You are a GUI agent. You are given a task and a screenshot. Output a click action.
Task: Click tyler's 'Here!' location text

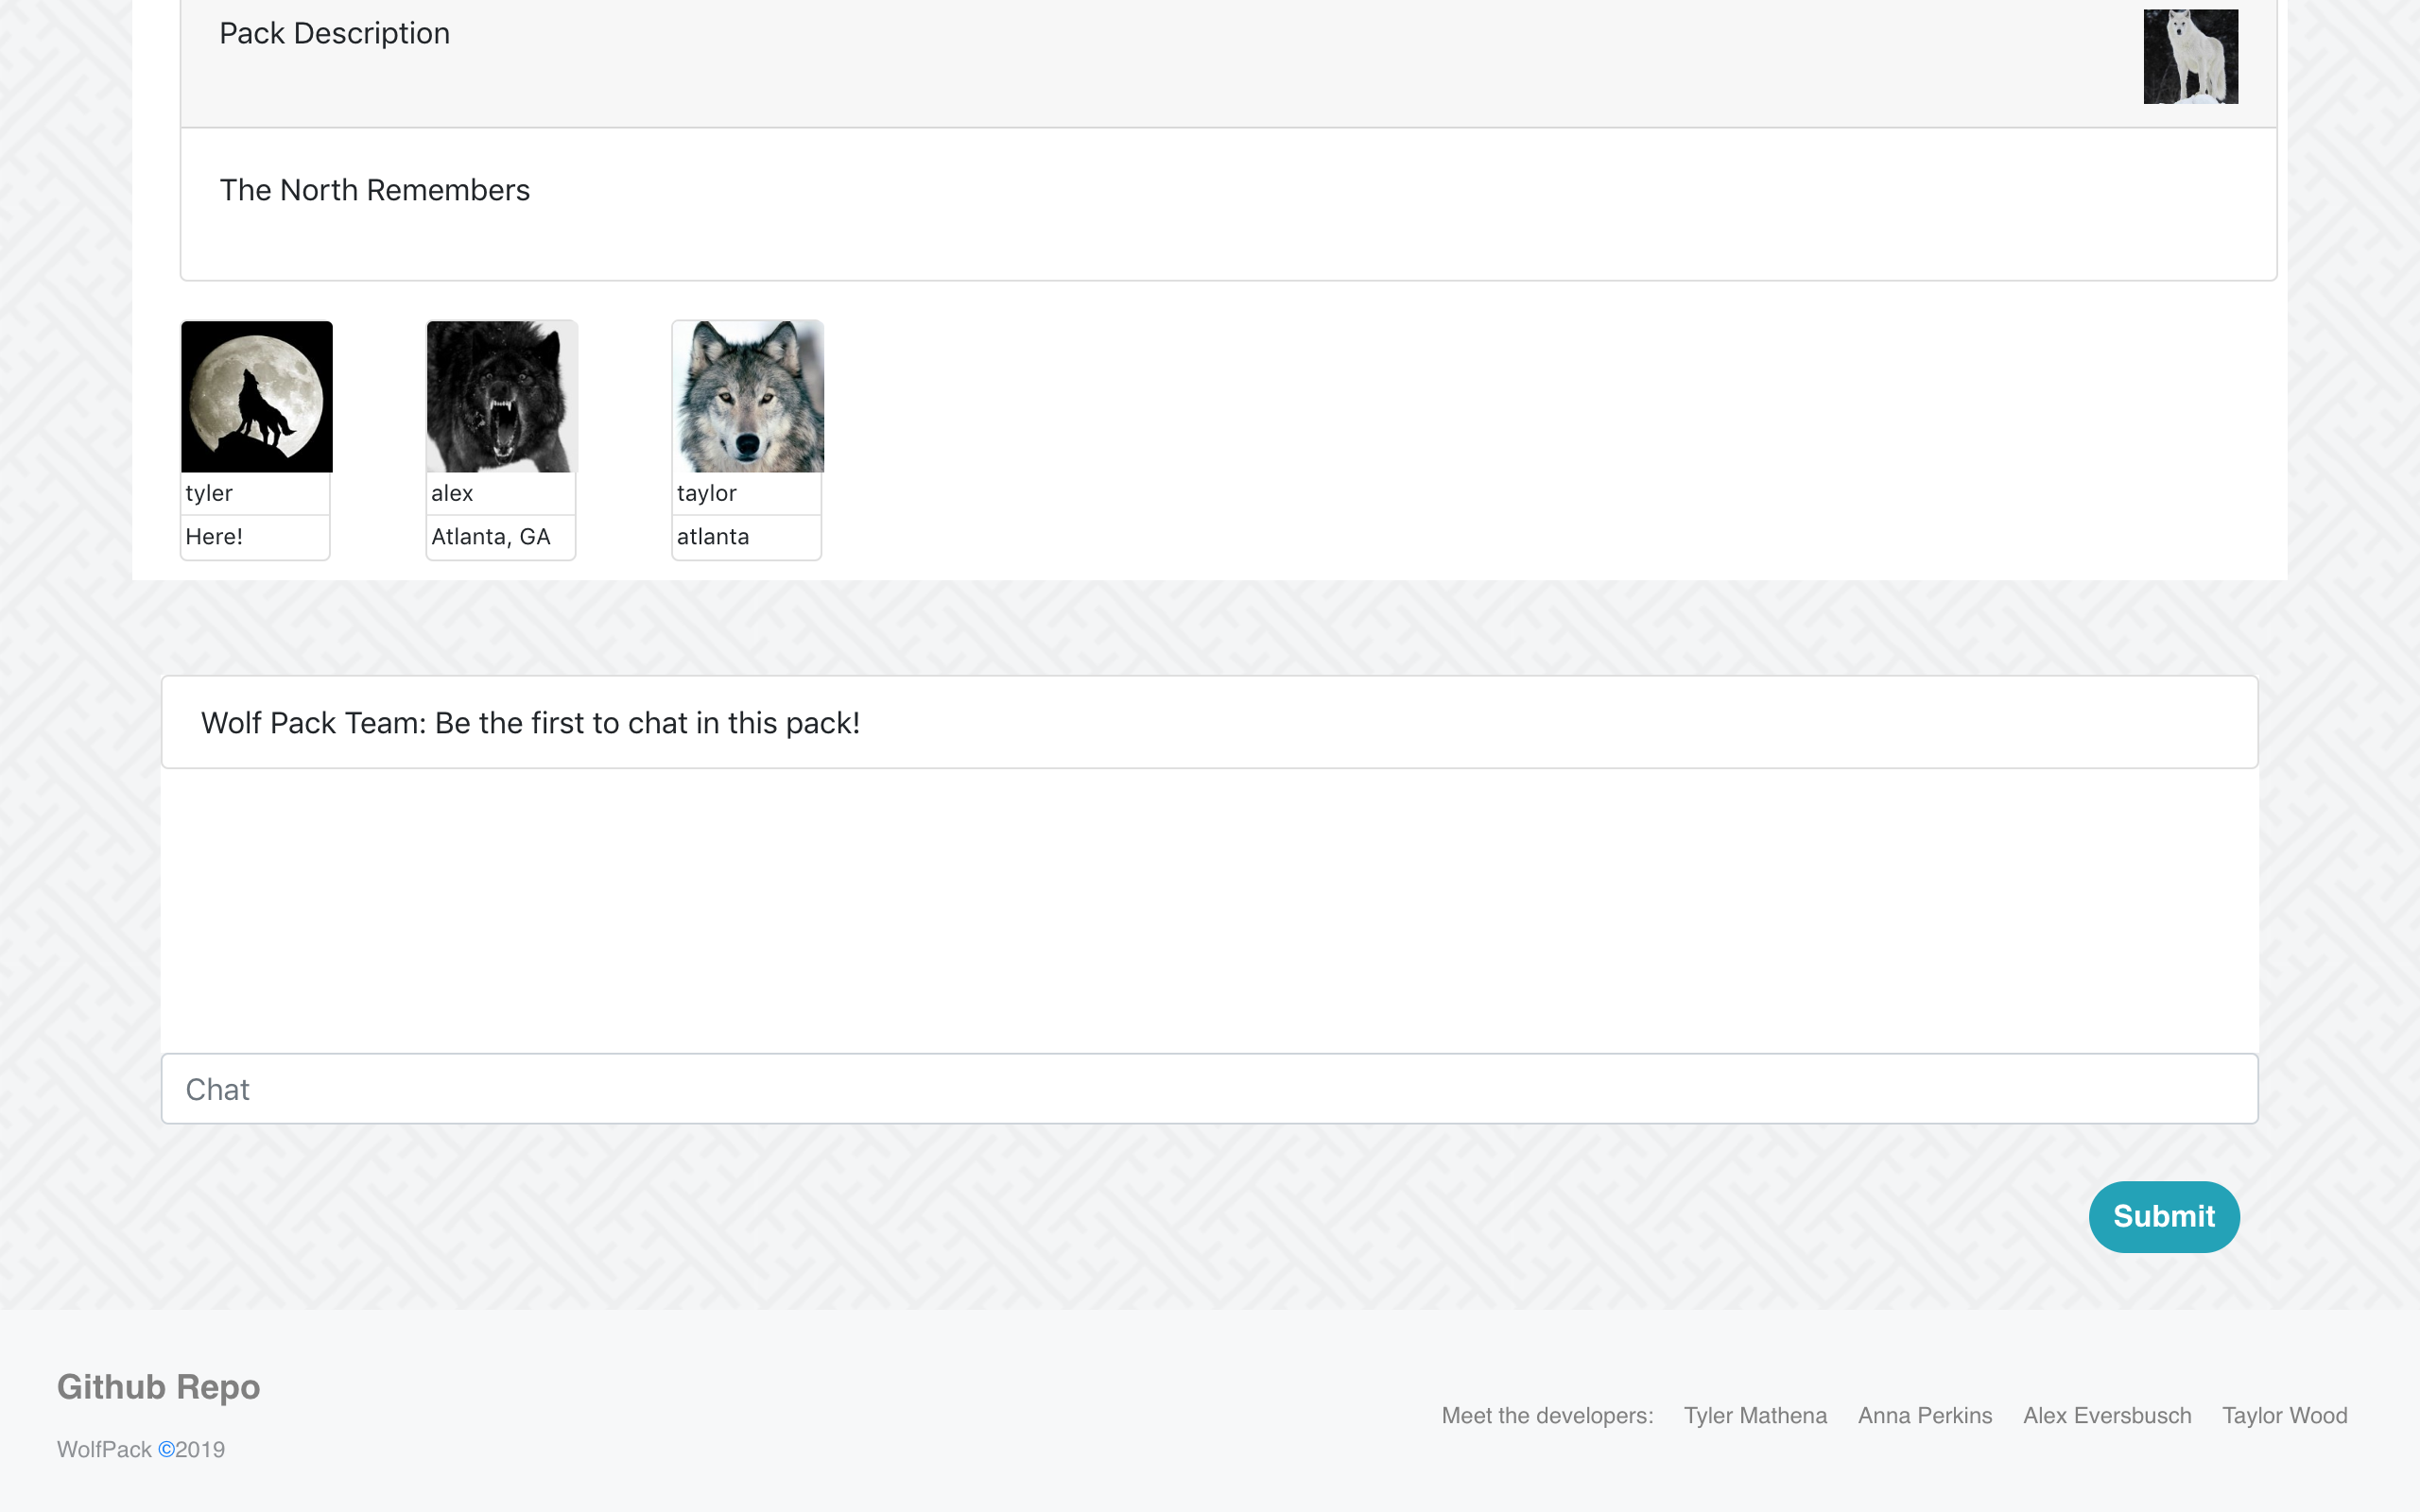[x=214, y=537]
